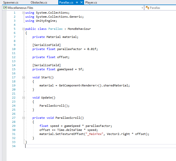Click the class icon beside Parallax dropdown

[x=147, y=8]
